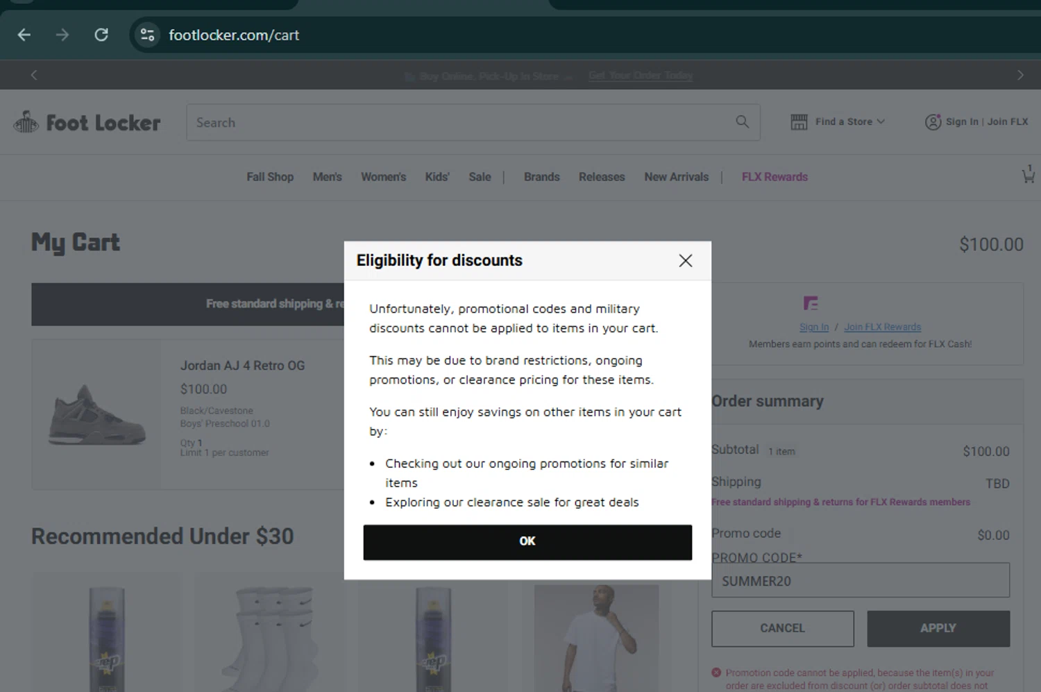This screenshot has width=1041, height=692.
Task: Click the magnifying glass search icon
Action: [x=742, y=122]
